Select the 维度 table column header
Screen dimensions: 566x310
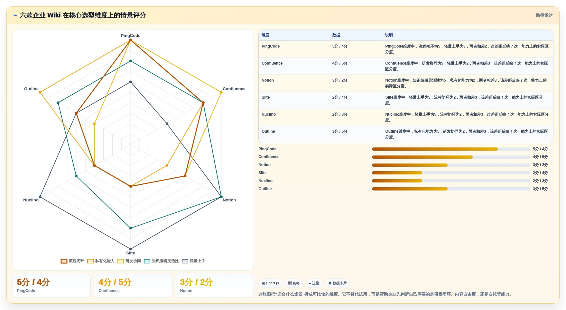(x=265, y=35)
